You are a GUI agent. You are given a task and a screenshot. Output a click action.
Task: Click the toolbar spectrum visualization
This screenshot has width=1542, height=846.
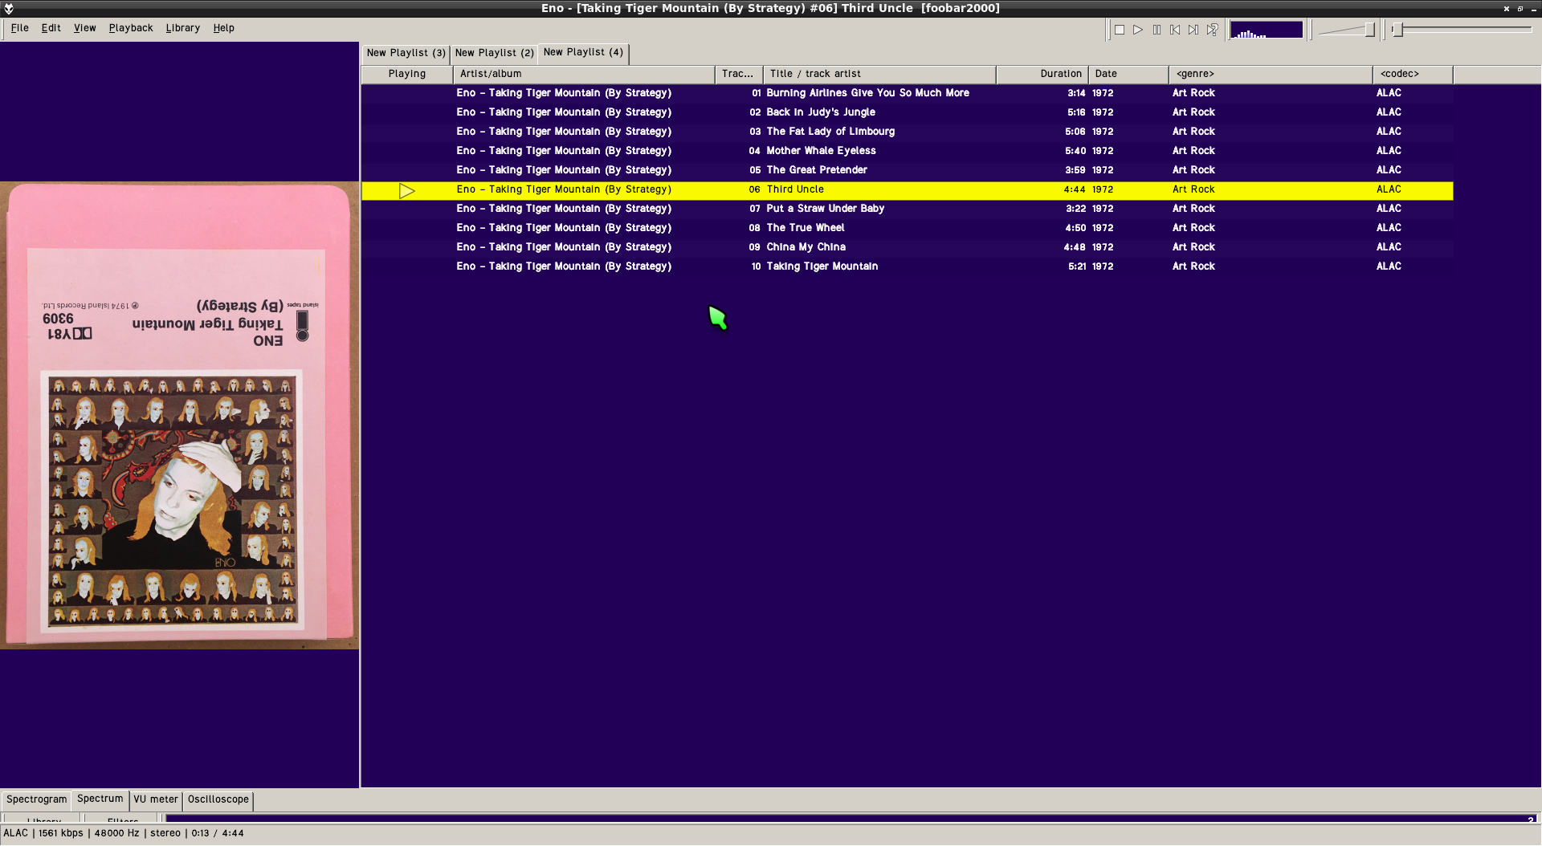(1267, 30)
